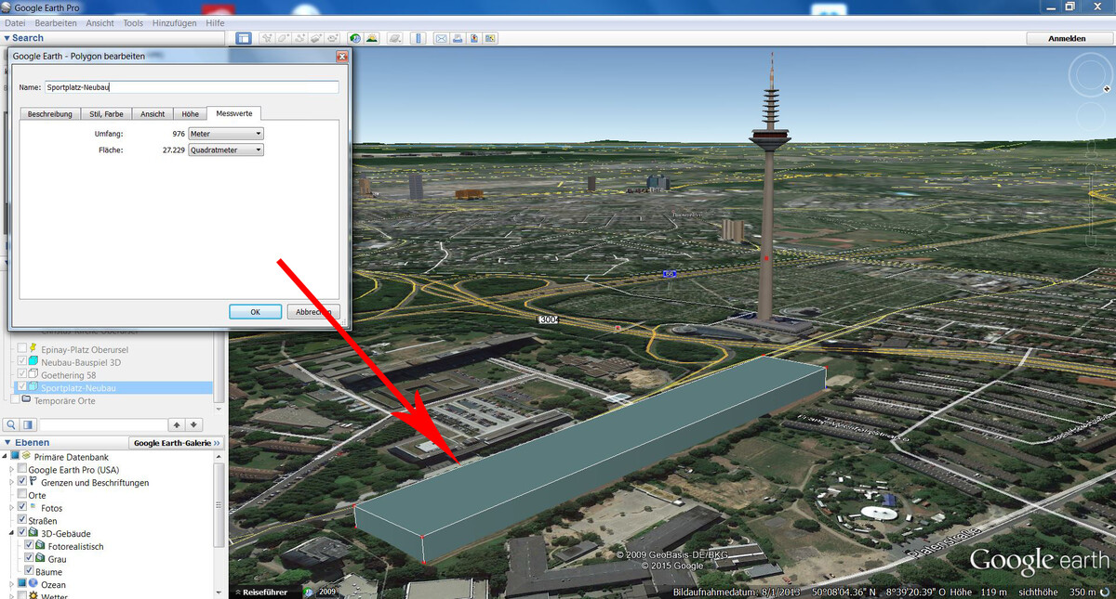Show historical imagery via the clock icon
The width and height of the screenshot is (1116, 599).
pyautogui.click(x=355, y=38)
